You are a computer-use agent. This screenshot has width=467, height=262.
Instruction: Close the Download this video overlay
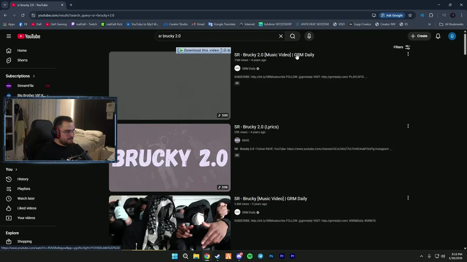tap(229, 50)
